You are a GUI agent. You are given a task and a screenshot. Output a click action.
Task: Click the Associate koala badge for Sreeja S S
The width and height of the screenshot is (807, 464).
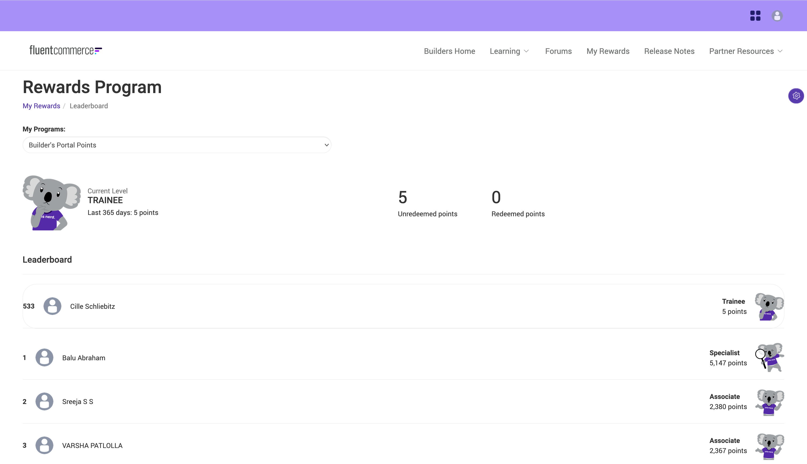point(769,402)
